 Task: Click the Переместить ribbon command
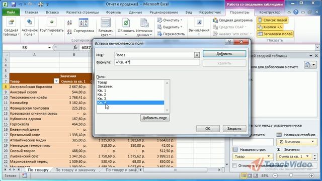coord(171,34)
